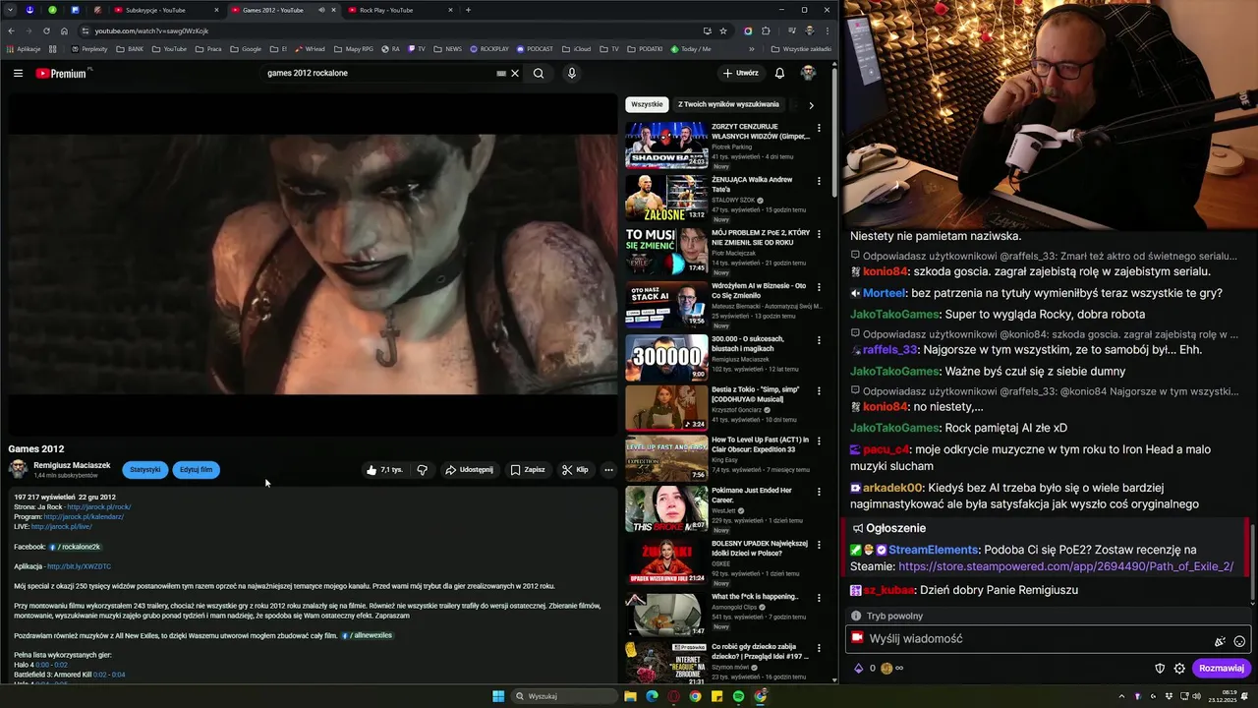Open the Path of Exile 2 Steam link
Screen dimensions: 1258x708
[1065, 566]
